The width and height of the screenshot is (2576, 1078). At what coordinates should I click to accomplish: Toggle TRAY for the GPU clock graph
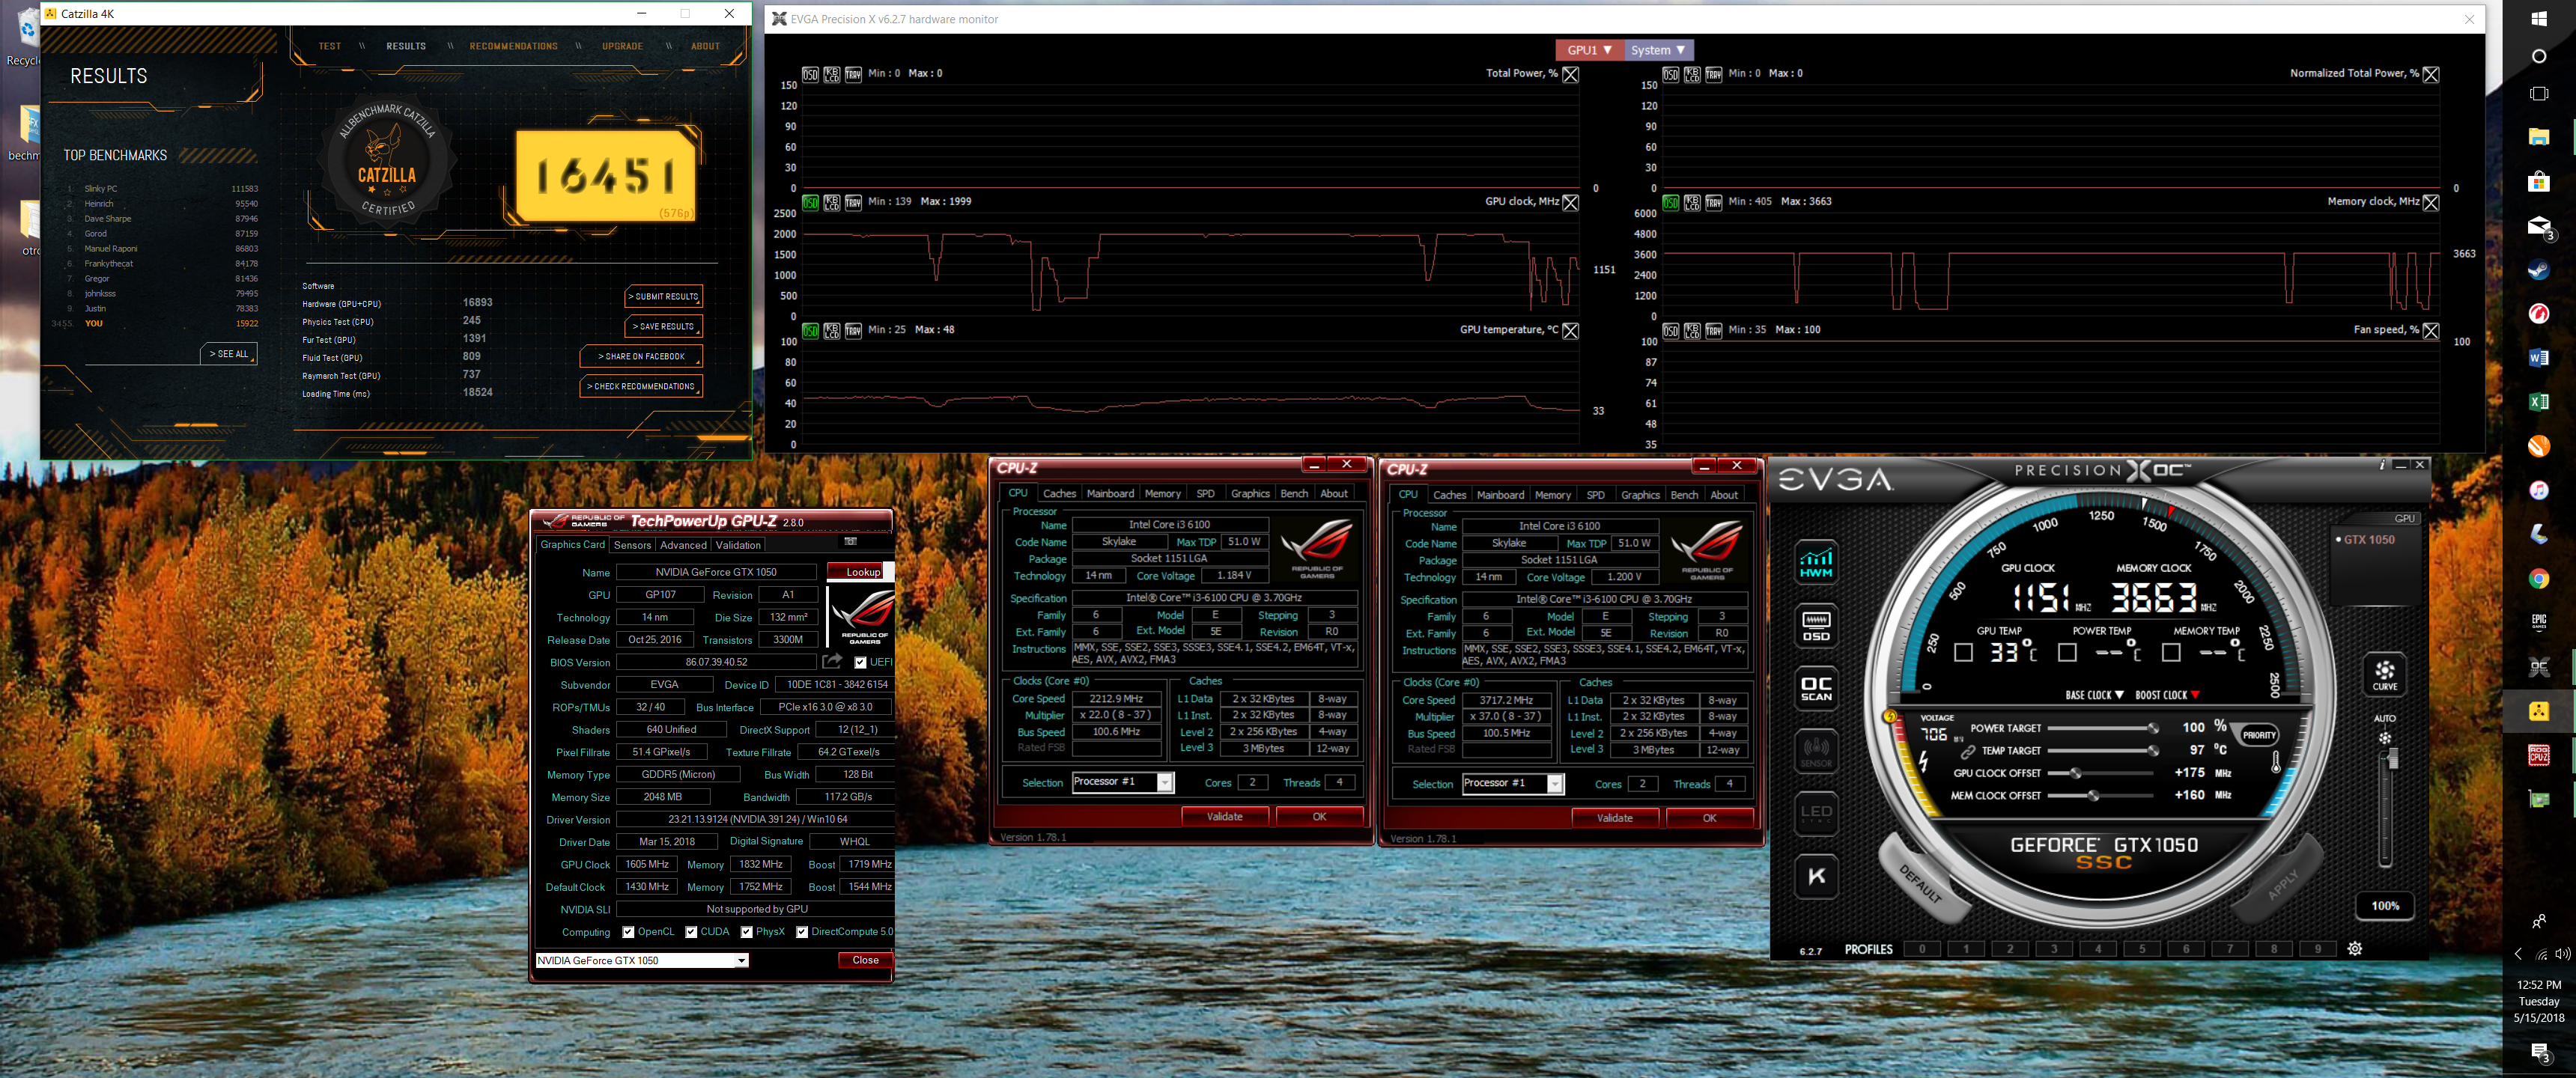point(853,202)
